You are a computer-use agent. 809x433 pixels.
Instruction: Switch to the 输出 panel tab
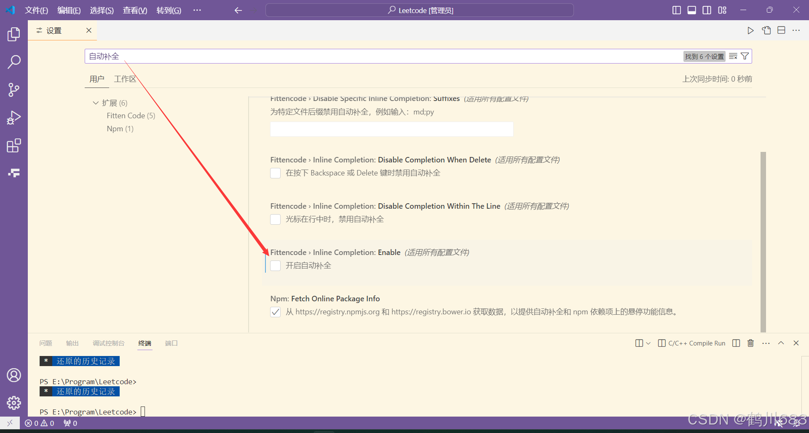coord(72,343)
